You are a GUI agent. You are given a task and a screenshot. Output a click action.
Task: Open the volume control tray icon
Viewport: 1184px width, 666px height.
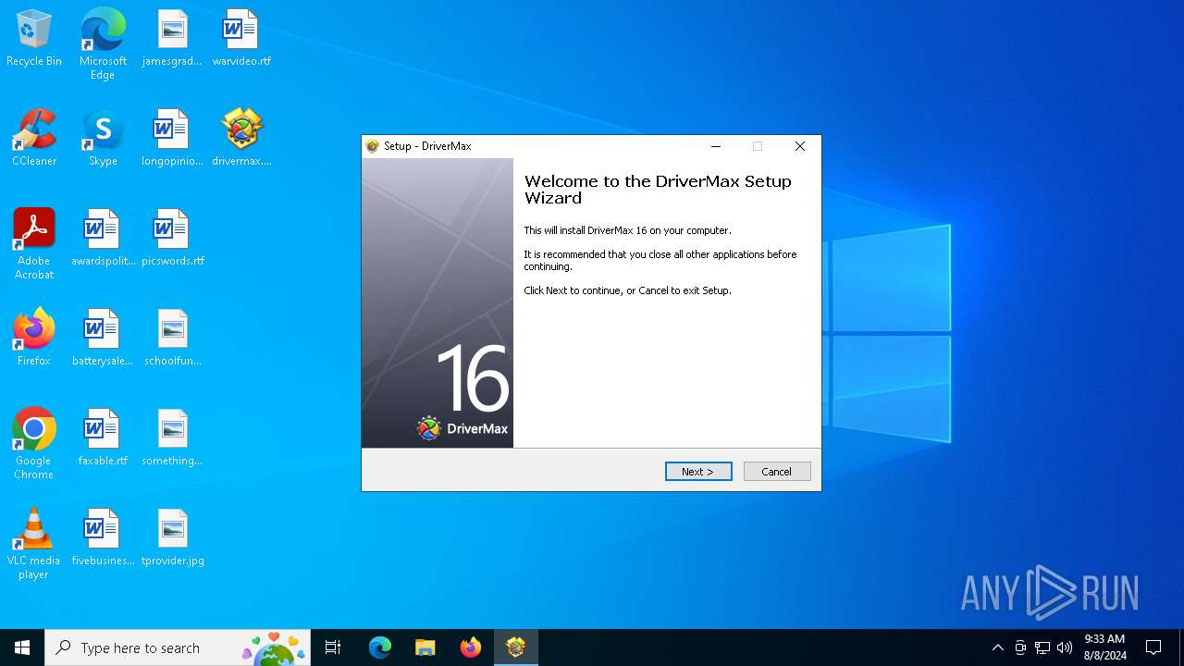pyautogui.click(x=1065, y=647)
